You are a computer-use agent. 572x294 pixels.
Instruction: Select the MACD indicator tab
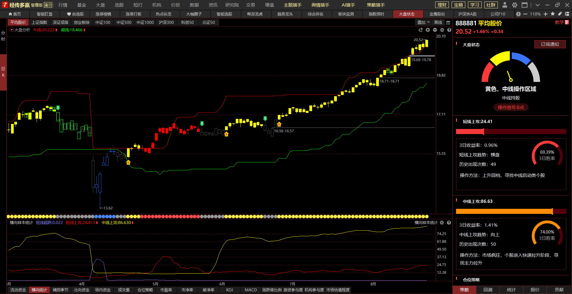(251, 290)
